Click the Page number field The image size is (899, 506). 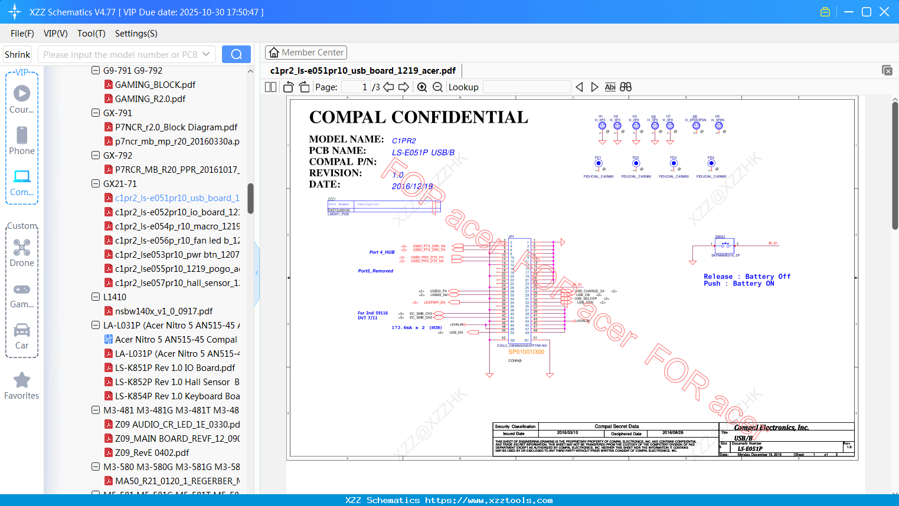click(355, 87)
